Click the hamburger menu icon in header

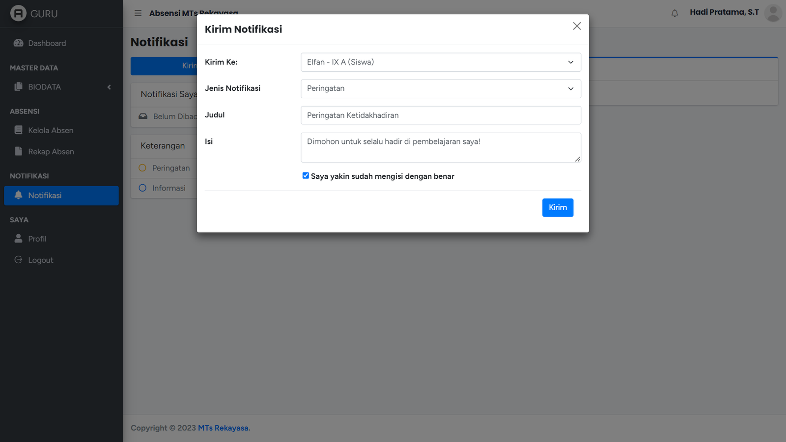click(x=138, y=13)
